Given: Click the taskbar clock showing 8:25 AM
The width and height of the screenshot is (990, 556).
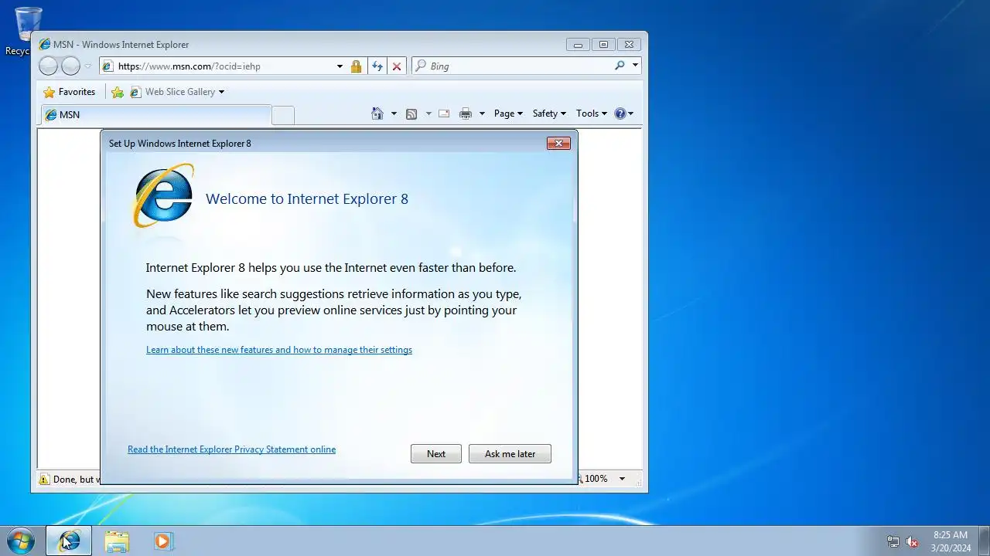Looking at the screenshot, I should click(x=951, y=541).
